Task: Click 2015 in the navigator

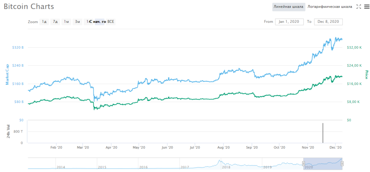Action: (x=102, y=167)
